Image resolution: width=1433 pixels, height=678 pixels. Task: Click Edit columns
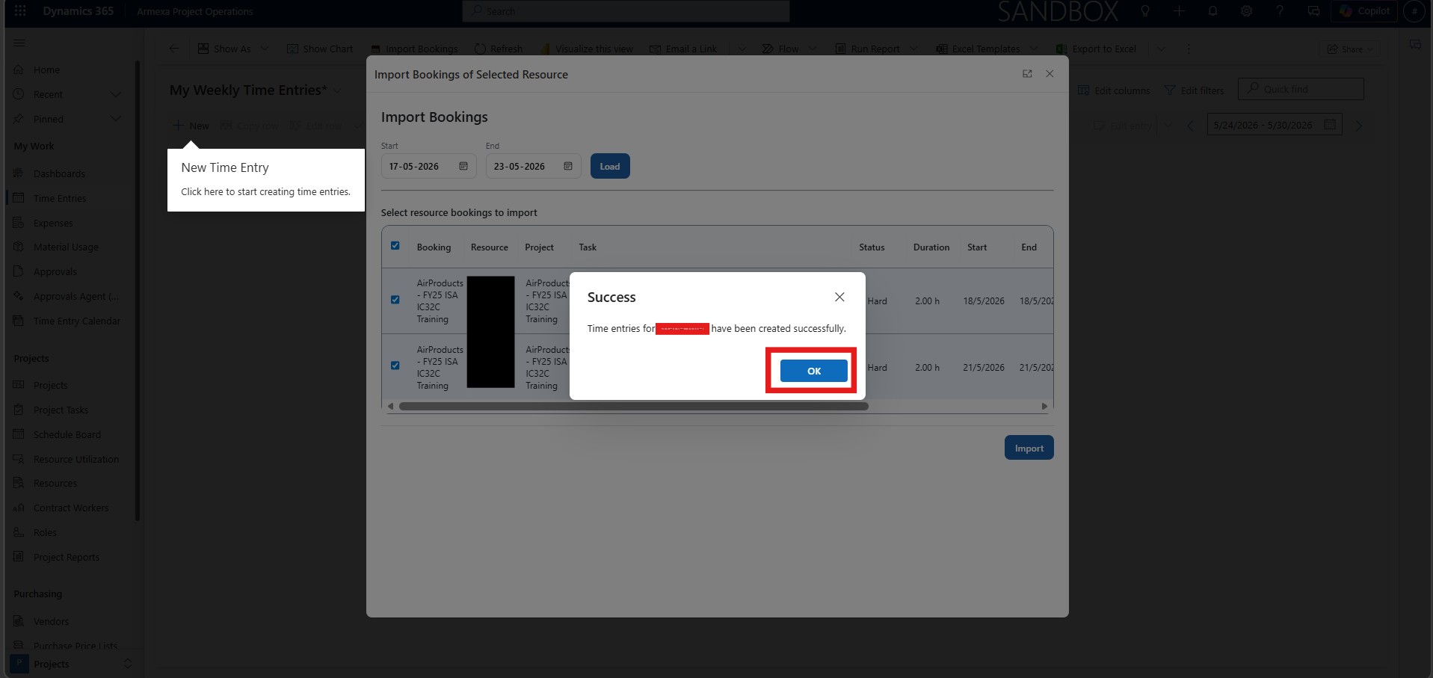[x=1114, y=90]
